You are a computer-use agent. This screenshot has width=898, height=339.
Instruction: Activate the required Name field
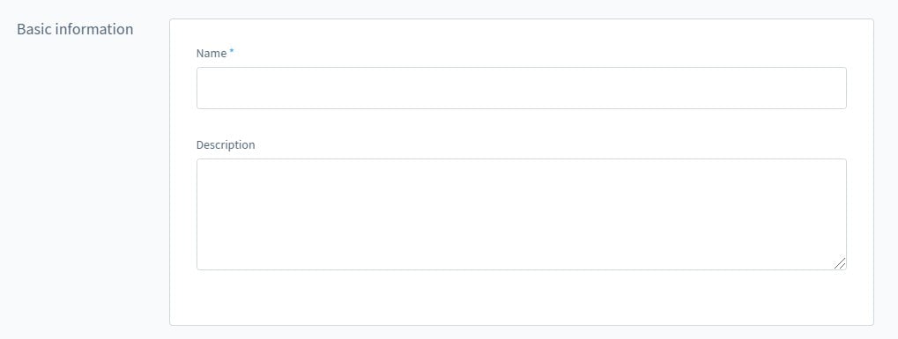pos(521,88)
